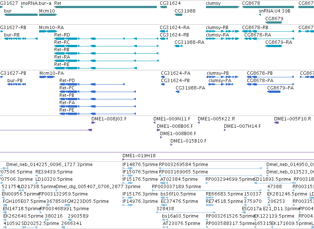Click EST label '328438'
This screenshot has width=314, height=229.
(165, 209)
